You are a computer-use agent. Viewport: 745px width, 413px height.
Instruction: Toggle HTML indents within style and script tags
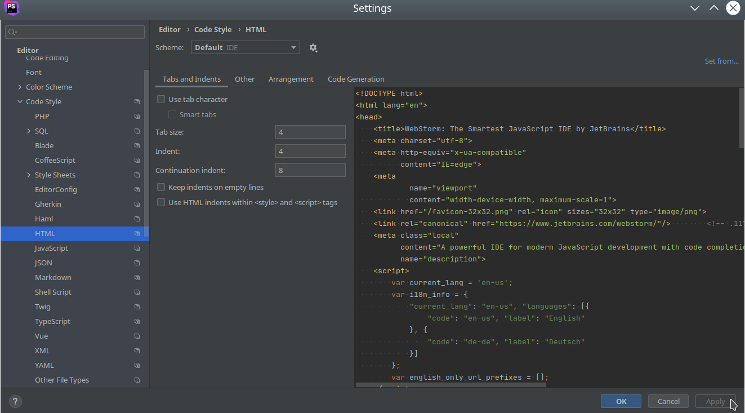point(161,202)
